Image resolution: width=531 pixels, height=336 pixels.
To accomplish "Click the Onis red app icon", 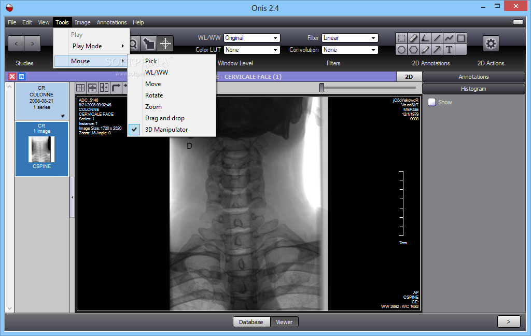I will [x=9, y=7].
